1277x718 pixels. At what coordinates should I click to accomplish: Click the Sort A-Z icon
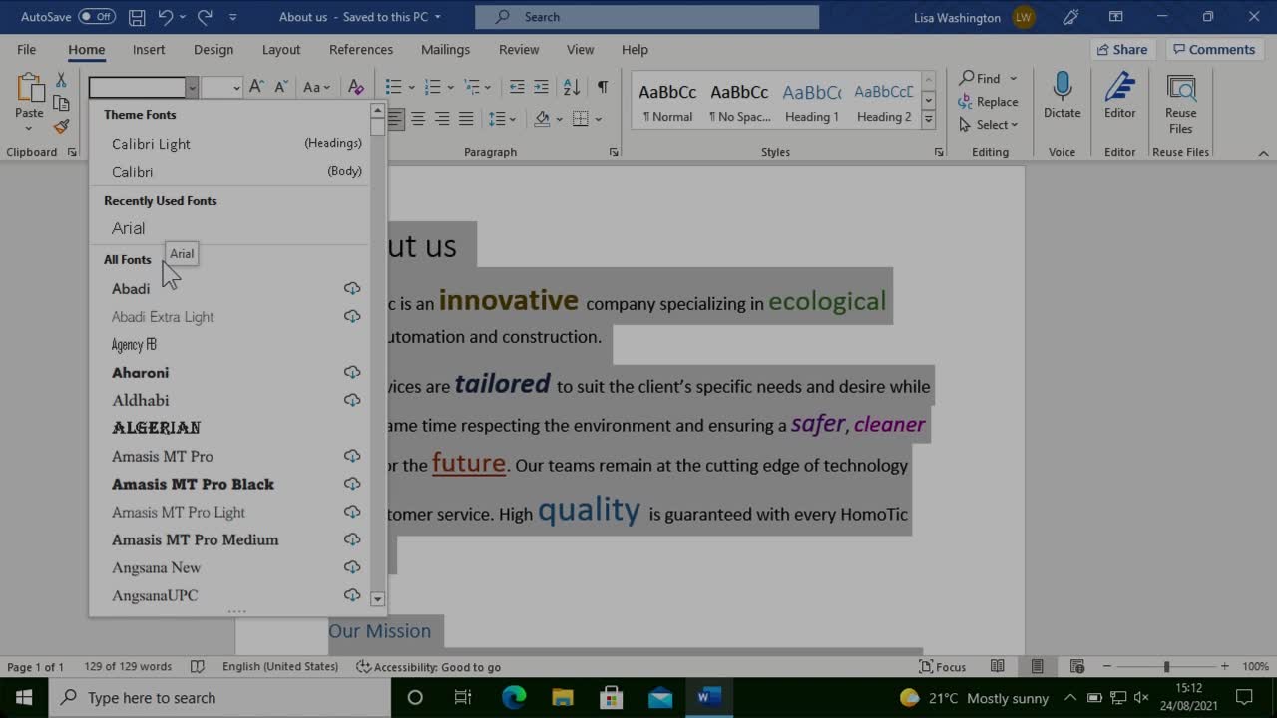coord(572,87)
